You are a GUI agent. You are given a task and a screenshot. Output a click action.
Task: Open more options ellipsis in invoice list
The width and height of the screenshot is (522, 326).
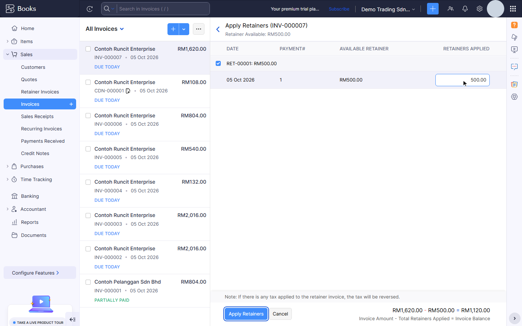click(x=199, y=29)
